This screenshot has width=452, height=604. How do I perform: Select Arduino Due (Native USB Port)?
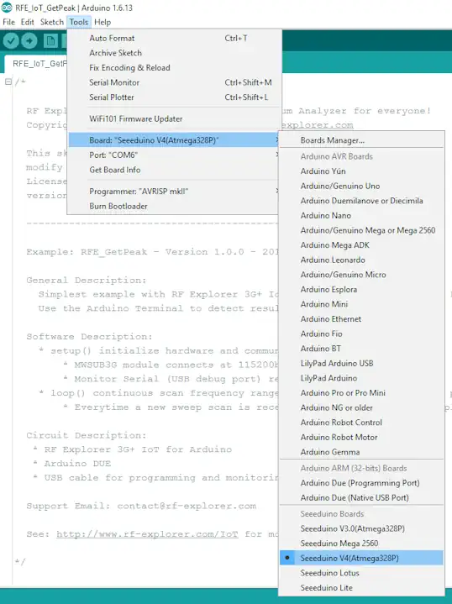(x=361, y=497)
